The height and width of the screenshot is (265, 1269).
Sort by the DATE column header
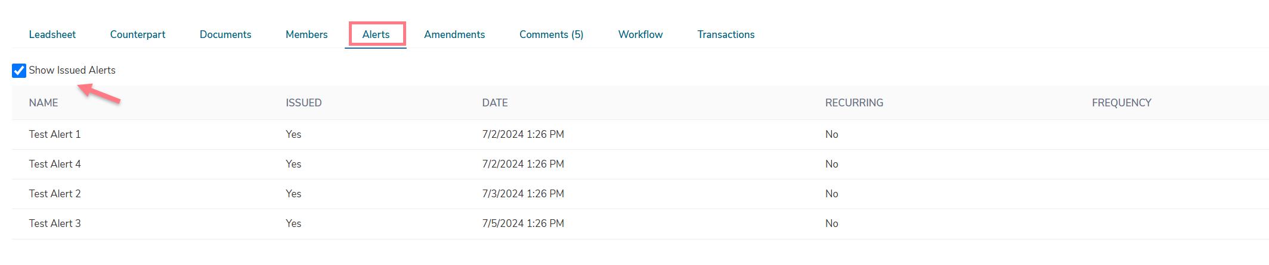point(495,103)
